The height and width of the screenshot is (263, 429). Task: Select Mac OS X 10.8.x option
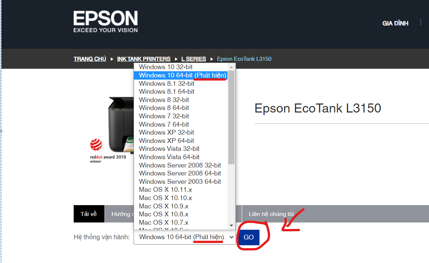(x=163, y=214)
